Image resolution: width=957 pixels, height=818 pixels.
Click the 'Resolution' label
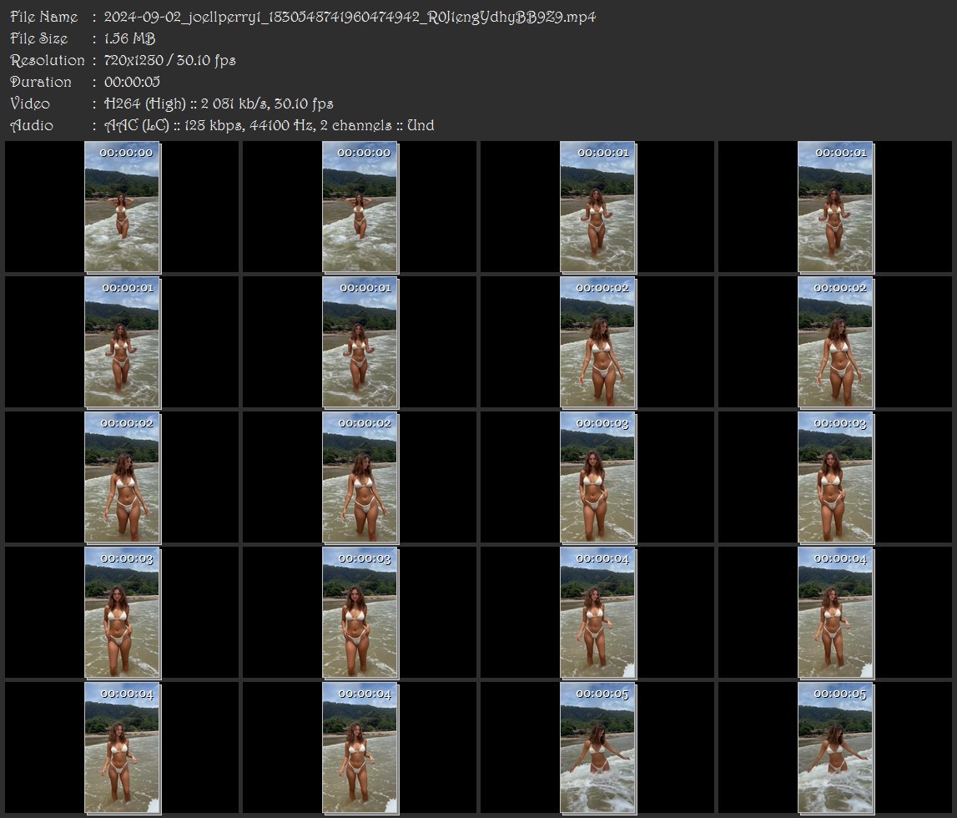[48, 60]
